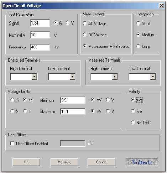167x173 pixels.
Task: Enable the User Offset checkbox
Action: tap(12, 143)
